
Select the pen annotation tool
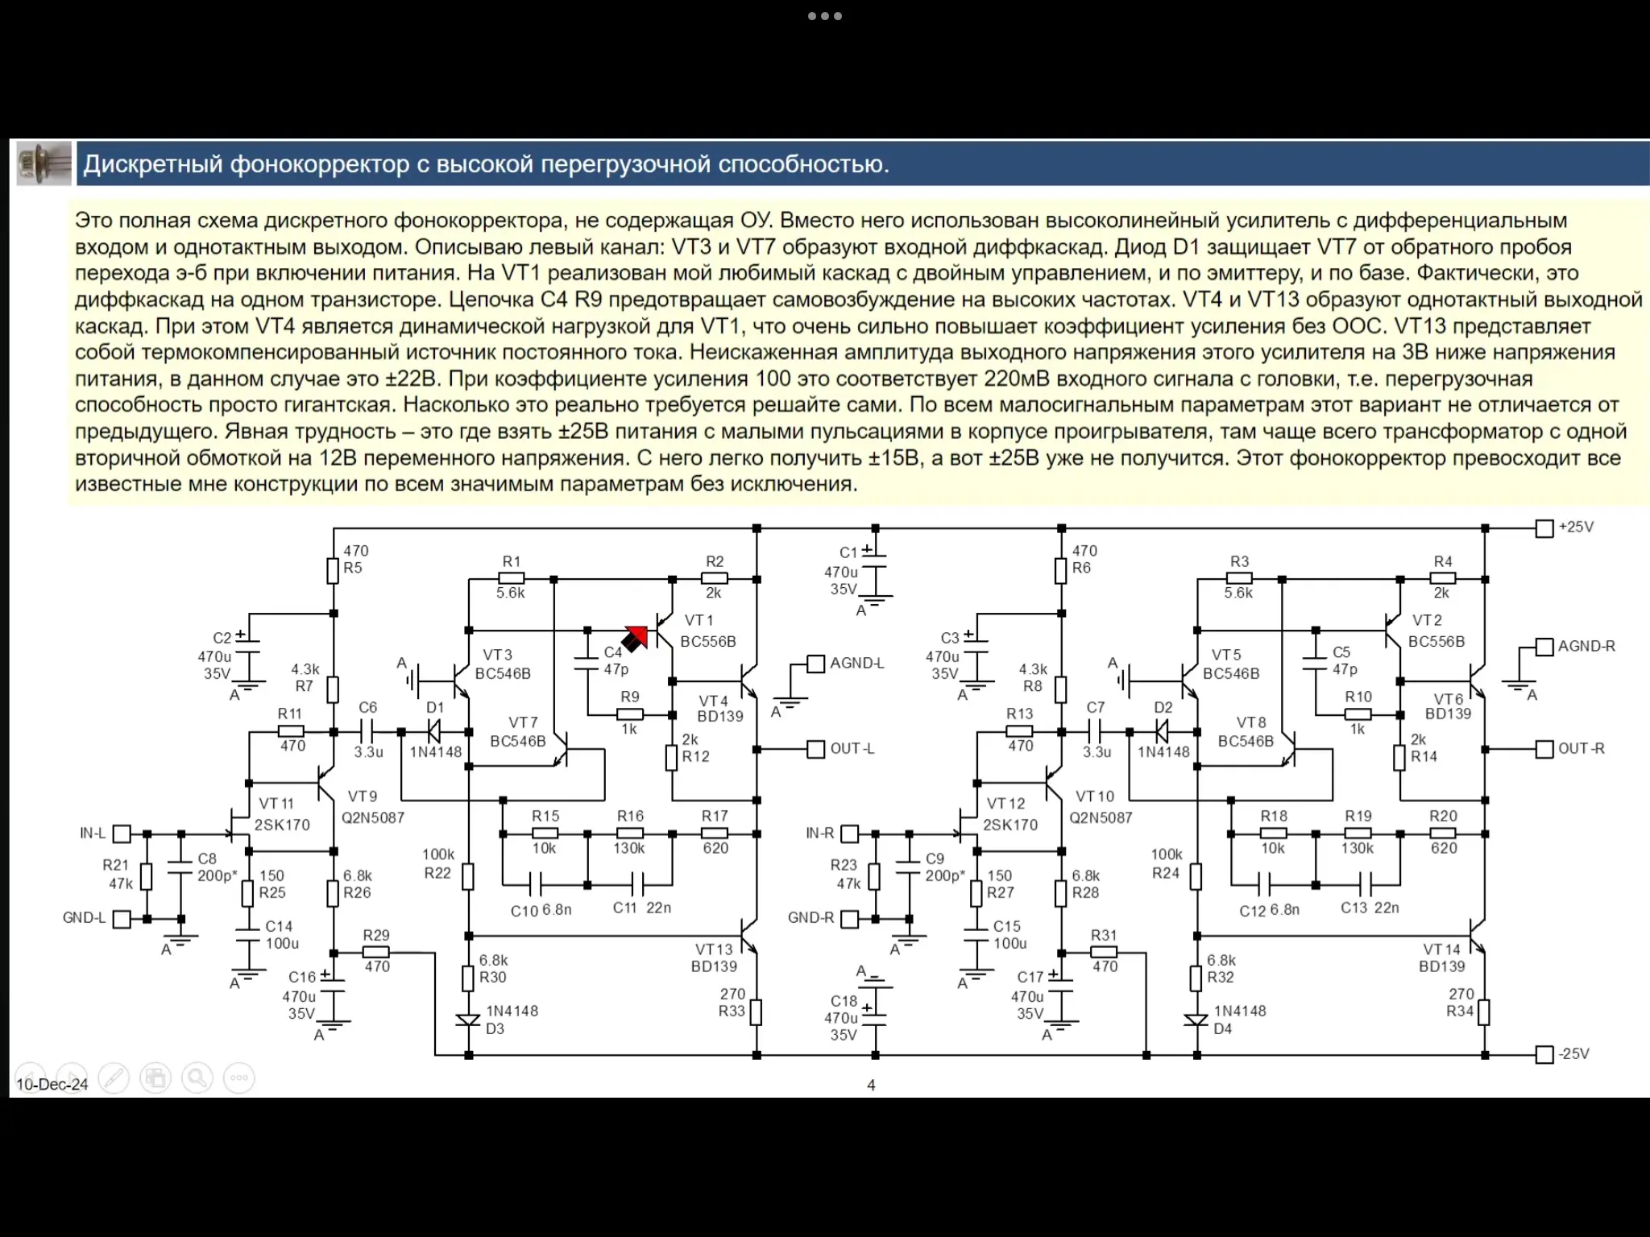coord(114,1078)
